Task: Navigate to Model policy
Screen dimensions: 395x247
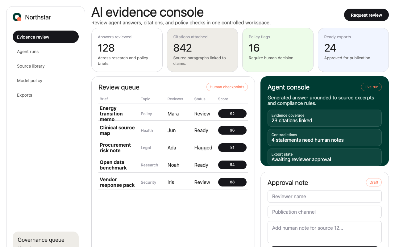Action: (x=46, y=81)
